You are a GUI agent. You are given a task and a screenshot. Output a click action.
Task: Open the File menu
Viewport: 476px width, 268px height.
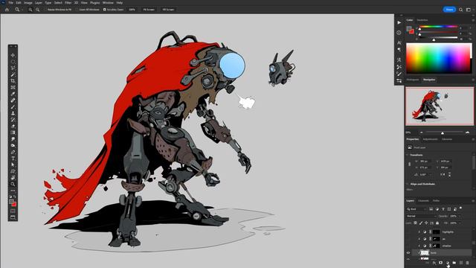pos(11,3)
